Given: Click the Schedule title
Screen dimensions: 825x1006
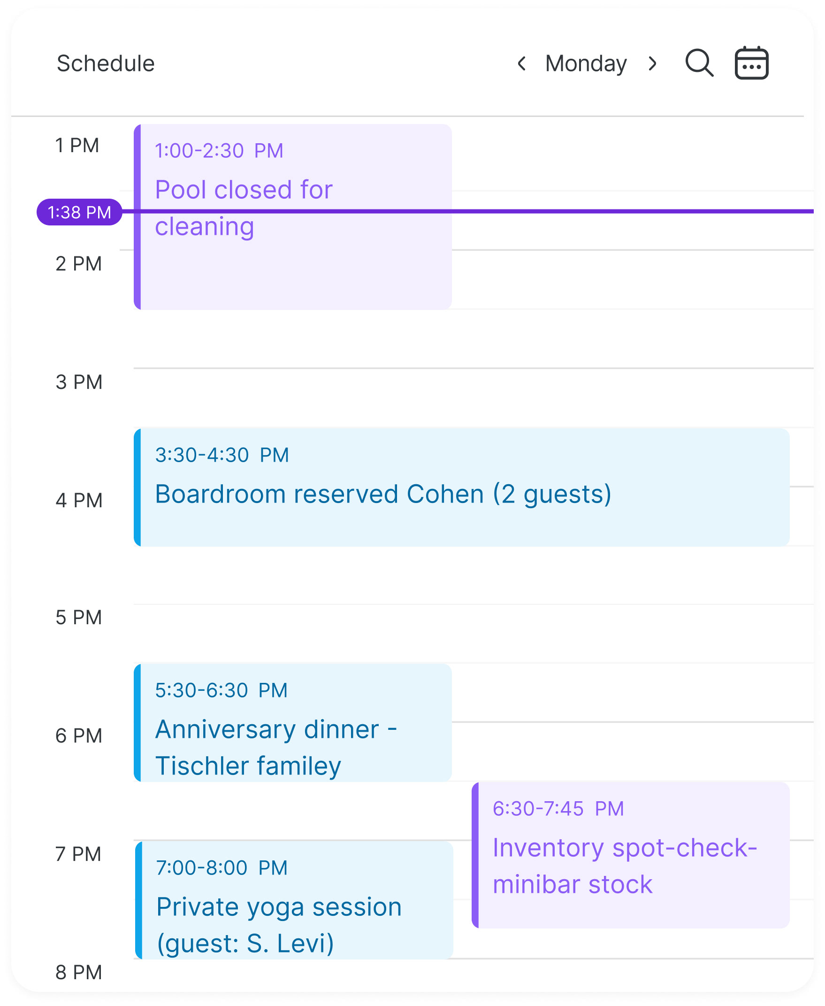Looking at the screenshot, I should [x=106, y=64].
